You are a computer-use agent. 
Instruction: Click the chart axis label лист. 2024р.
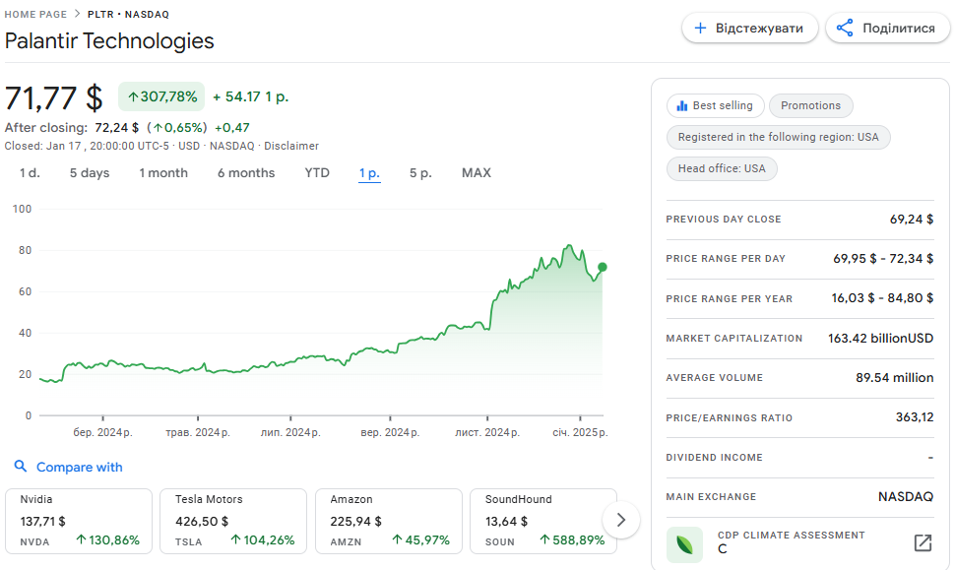(487, 432)
